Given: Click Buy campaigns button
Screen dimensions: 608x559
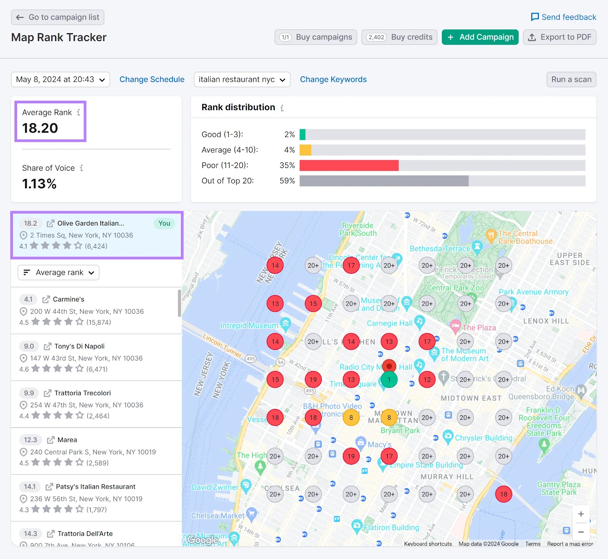Looking at the screenshot, I should tap(316, 37).
